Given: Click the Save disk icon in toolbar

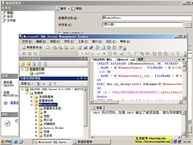Looking at the screenshot, I should (85, 47).
